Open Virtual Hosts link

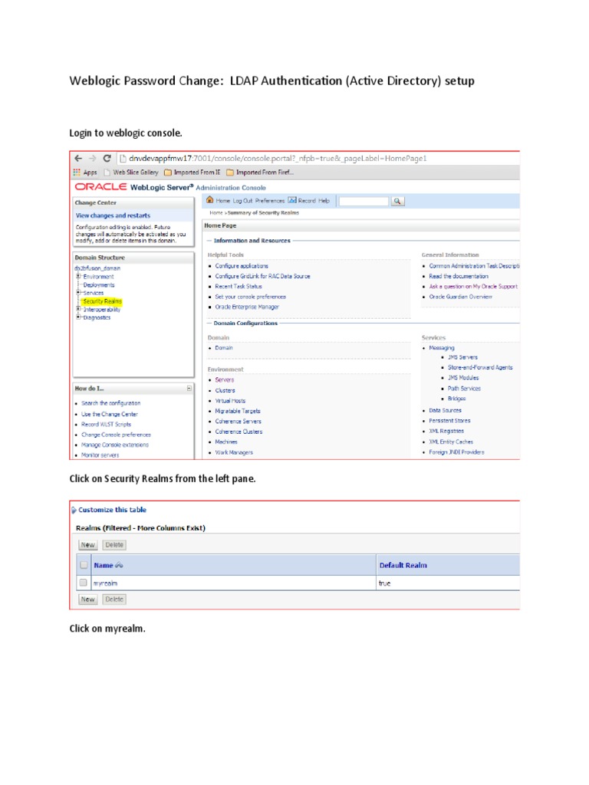pos(230,401)
